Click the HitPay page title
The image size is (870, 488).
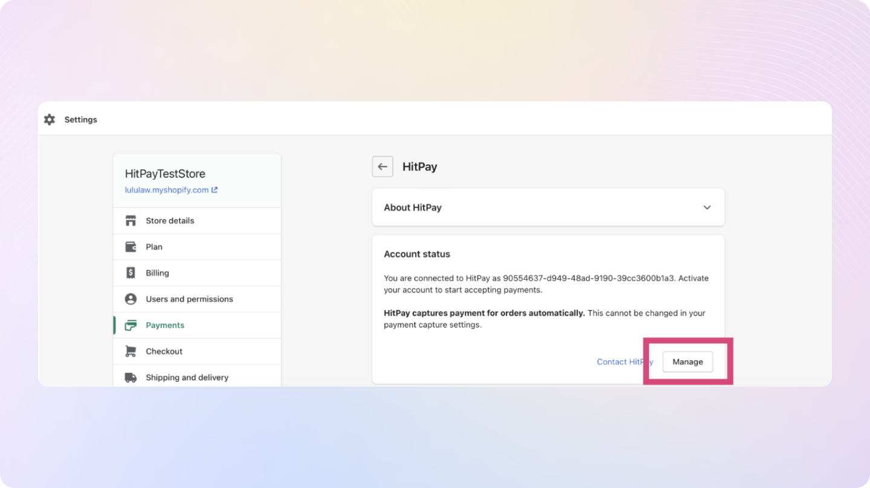pos(420,167)
